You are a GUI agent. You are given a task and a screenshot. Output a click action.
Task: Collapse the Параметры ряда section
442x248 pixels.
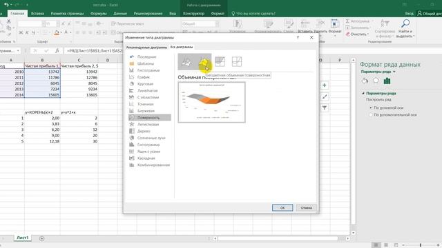[x=363, y=93]
